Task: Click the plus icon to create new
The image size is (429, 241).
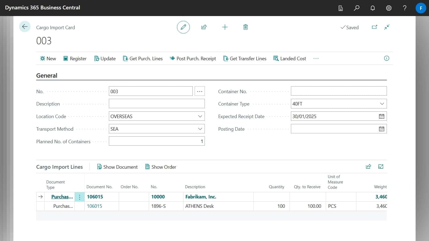Action: pos(225,27)
